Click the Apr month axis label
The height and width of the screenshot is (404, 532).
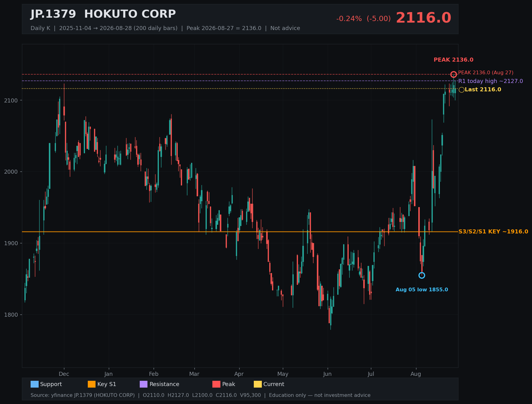point(239,374)
